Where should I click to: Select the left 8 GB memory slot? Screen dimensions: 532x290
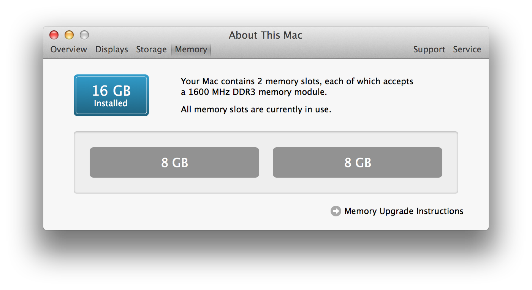[x=174, y=162]
